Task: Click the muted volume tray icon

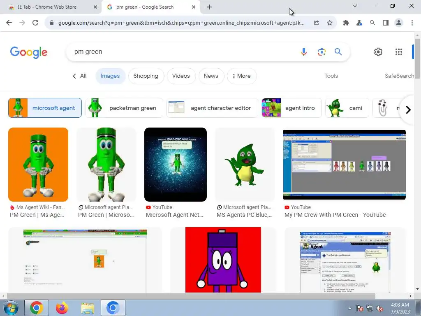Action: pos(379,308)
